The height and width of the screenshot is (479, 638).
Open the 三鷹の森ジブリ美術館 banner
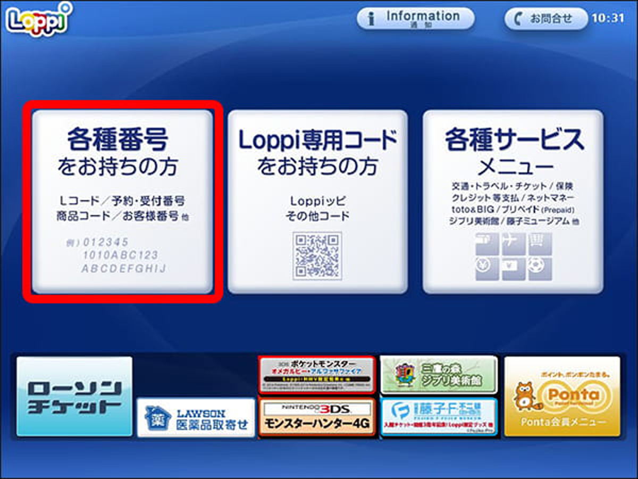pyautogui.click(x=439, y=375)
